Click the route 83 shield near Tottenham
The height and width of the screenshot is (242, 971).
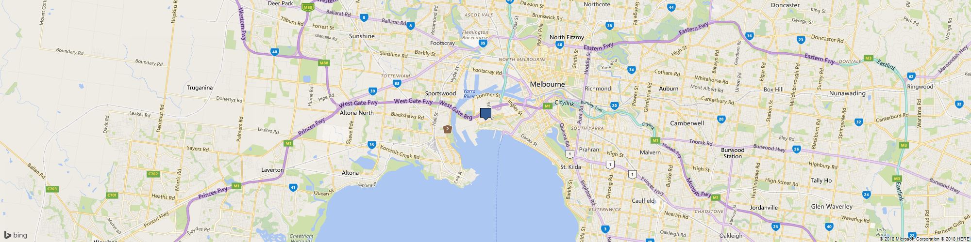pyautogui.click(x=397, y=83)
